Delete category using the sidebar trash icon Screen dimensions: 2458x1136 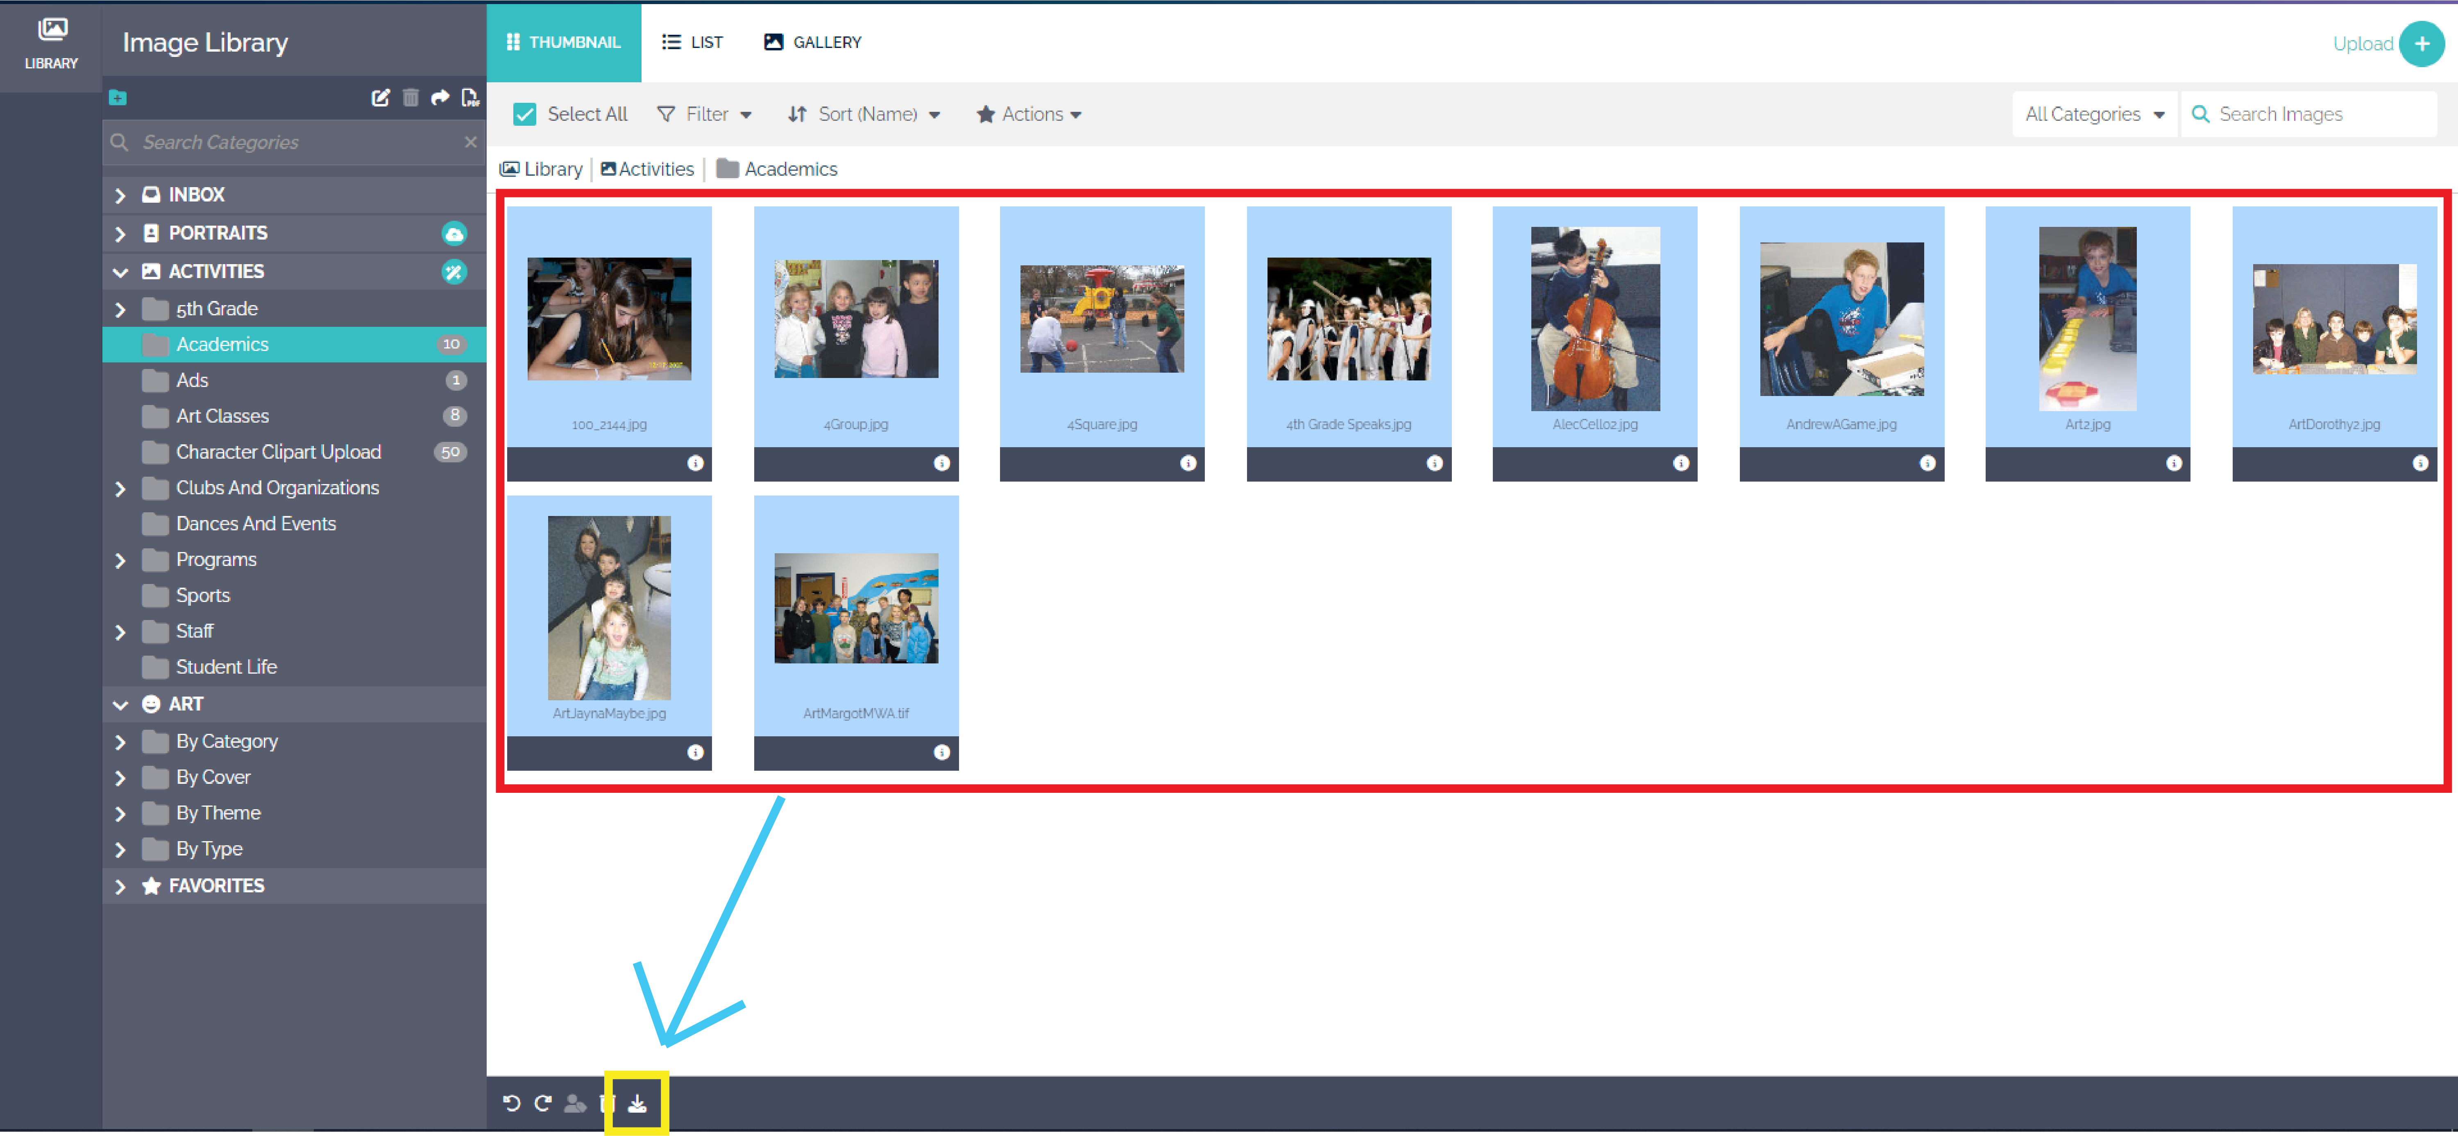[410, 97]
